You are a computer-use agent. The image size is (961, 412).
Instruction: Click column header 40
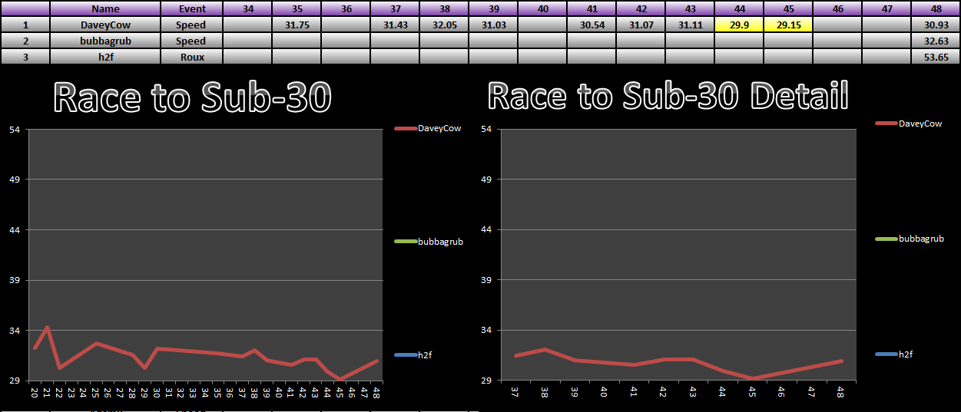543,8
